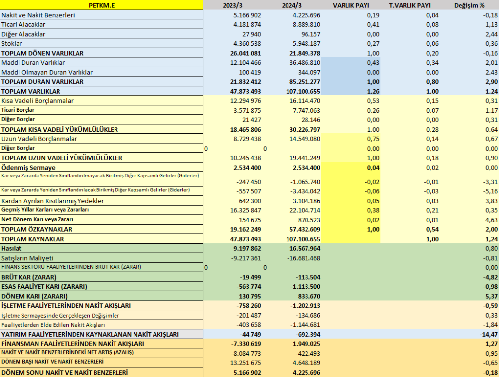Click the 2023/3 column header

click(232, 5)
